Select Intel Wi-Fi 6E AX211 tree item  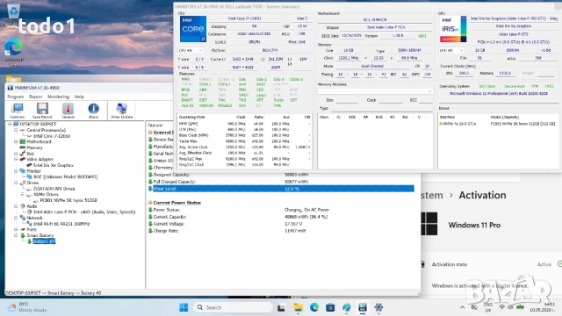click(x=61, y=224)
